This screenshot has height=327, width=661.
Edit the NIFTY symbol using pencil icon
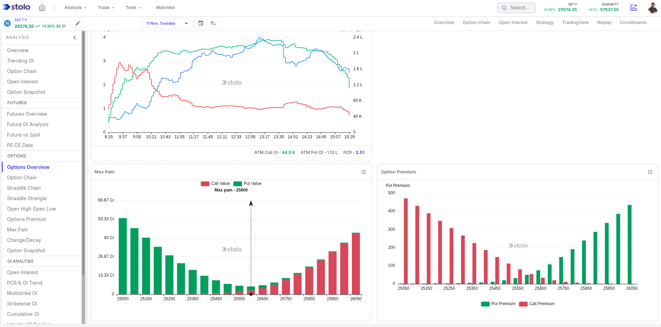tap(77, 23)
